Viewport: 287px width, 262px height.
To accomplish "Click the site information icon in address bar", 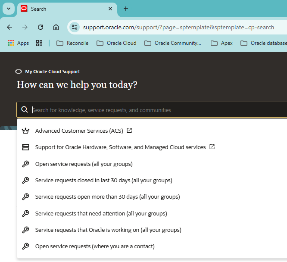I will (x=75, y=27).
